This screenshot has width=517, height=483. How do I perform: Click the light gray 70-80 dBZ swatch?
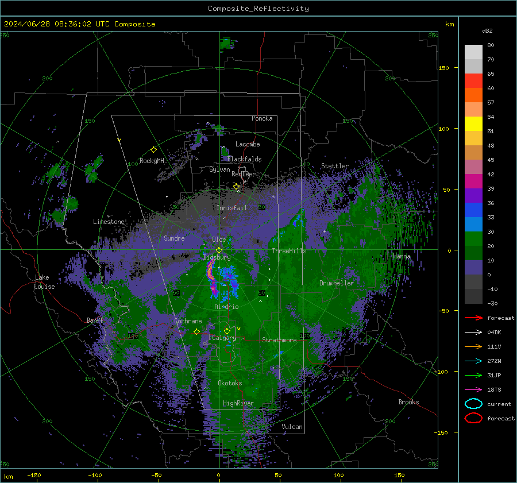tap(473, 52)
